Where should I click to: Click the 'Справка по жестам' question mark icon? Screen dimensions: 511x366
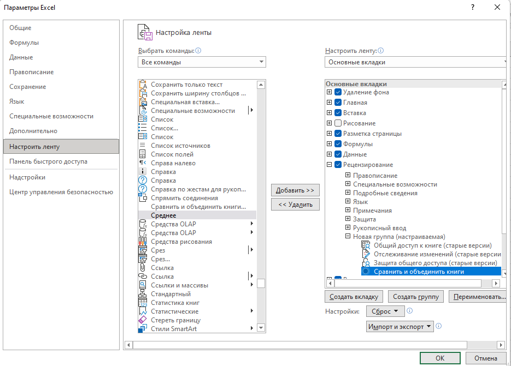tap(143, 189)
